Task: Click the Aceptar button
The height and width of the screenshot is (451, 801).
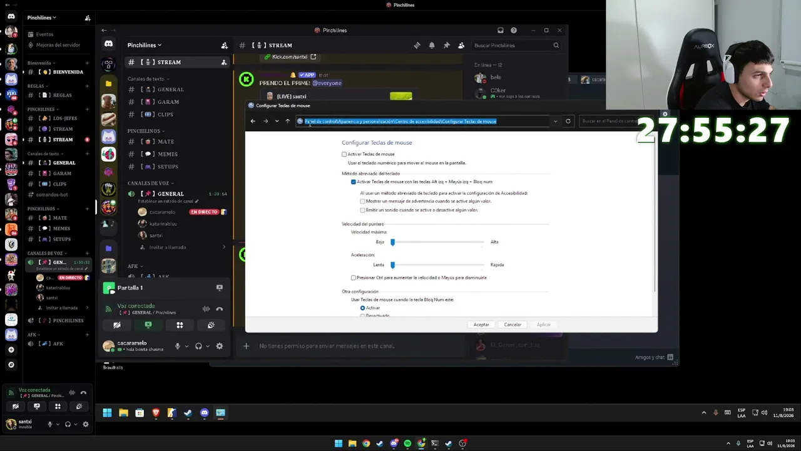Action: 481,324
